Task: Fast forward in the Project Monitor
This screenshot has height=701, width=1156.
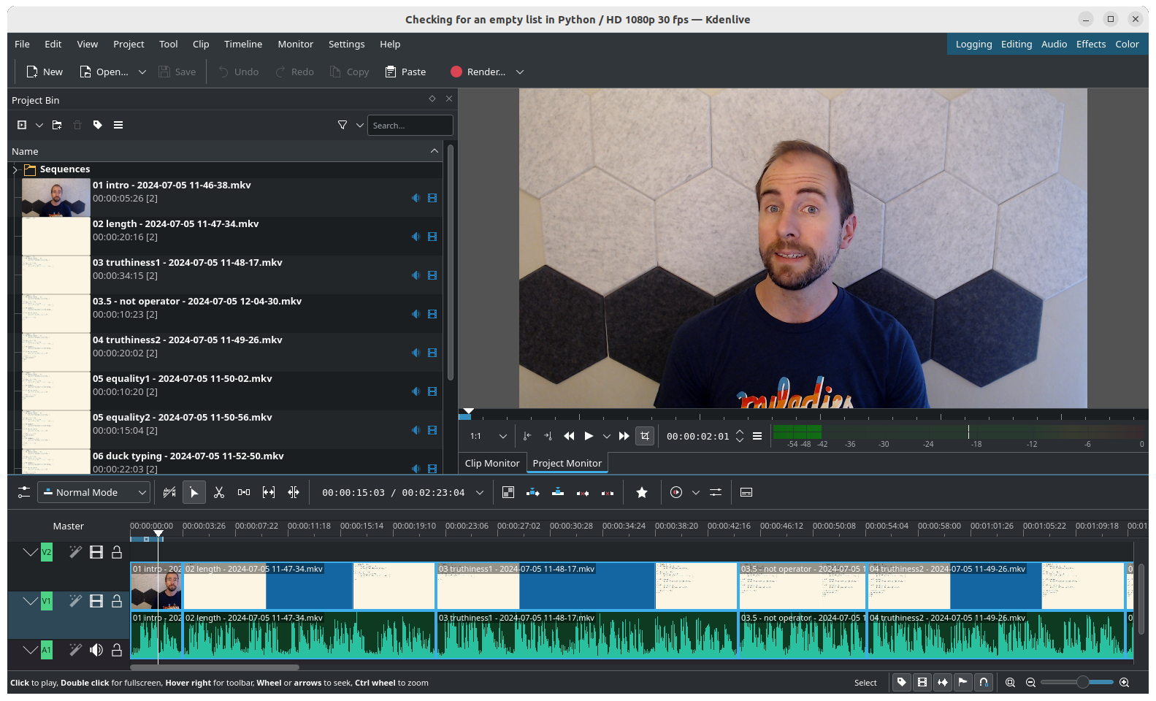Action: click(x=624, y=436)
